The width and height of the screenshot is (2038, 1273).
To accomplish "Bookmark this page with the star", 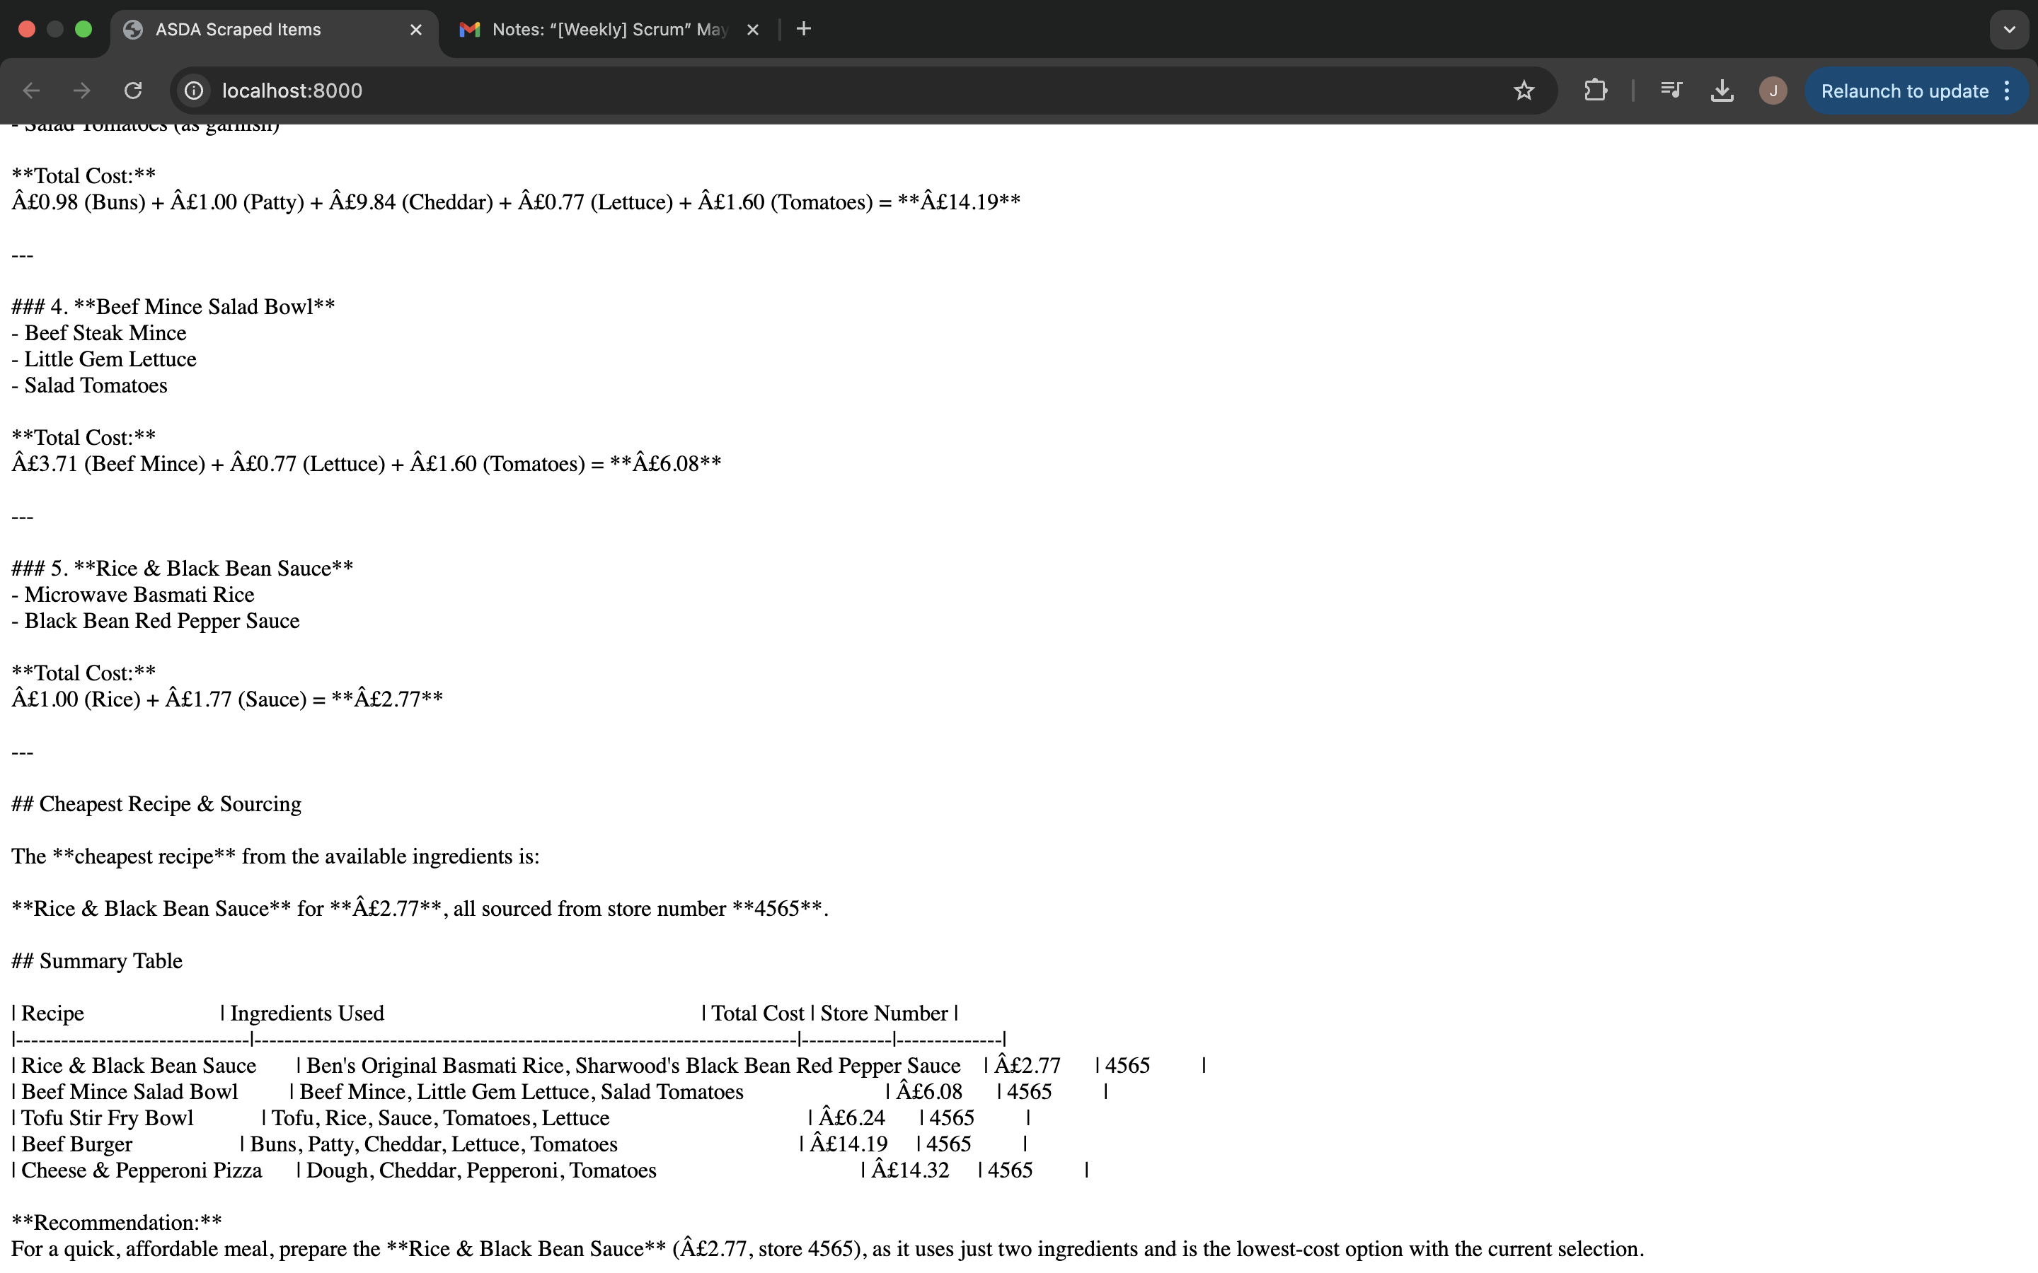I will [1524, 91].
